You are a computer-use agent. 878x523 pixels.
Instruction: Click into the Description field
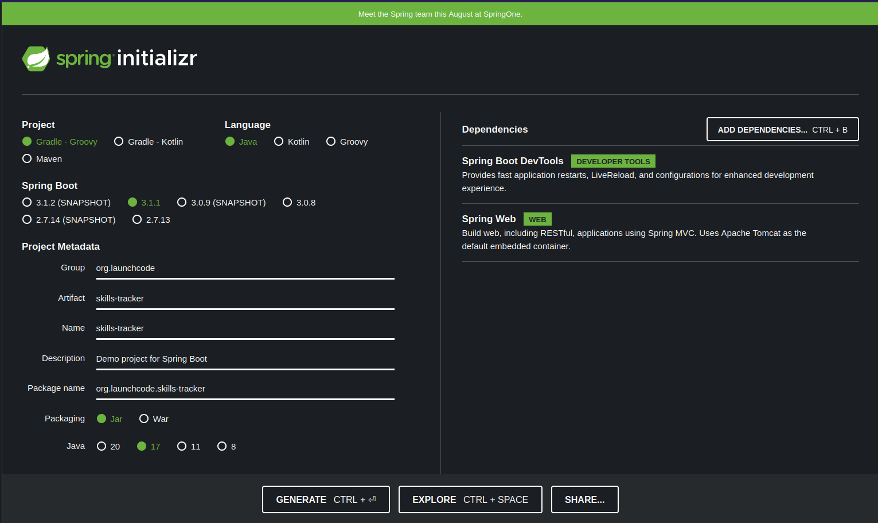tap(245, 359)
